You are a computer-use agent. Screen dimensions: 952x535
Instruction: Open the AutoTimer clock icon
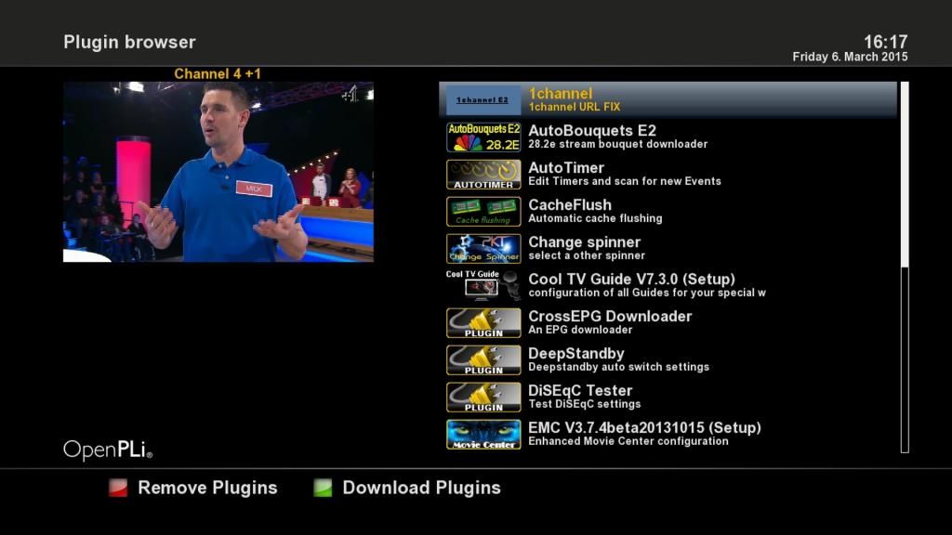[x=483, y=174]
